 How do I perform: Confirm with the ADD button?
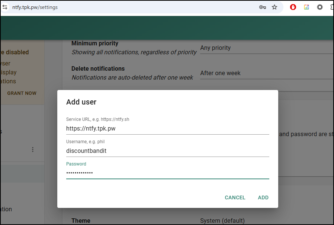pyautogui.click(x=263, y=197)
